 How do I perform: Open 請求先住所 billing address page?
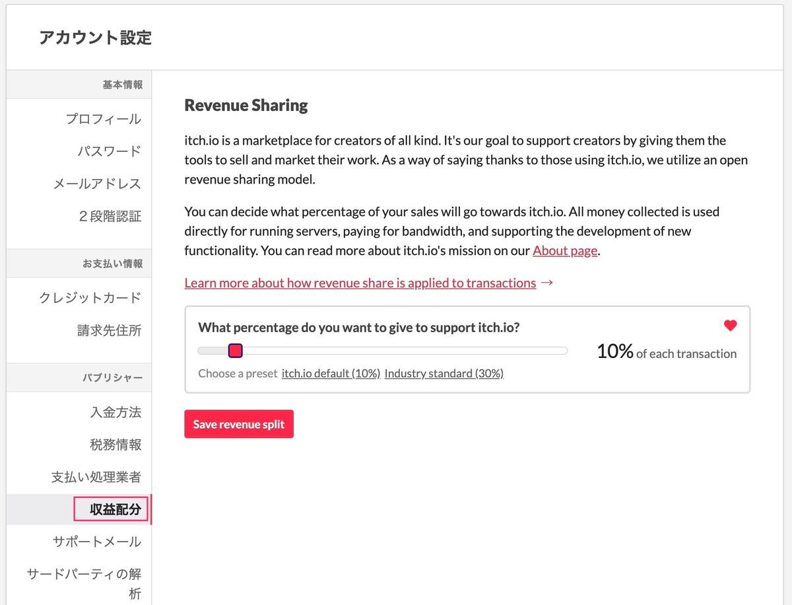pyautogui.click(x=109, y=330)
